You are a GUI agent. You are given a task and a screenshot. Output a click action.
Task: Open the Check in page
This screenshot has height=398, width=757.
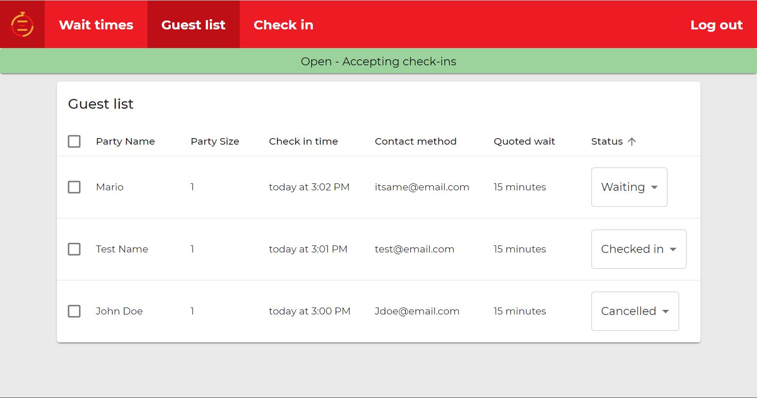point(283,25)
